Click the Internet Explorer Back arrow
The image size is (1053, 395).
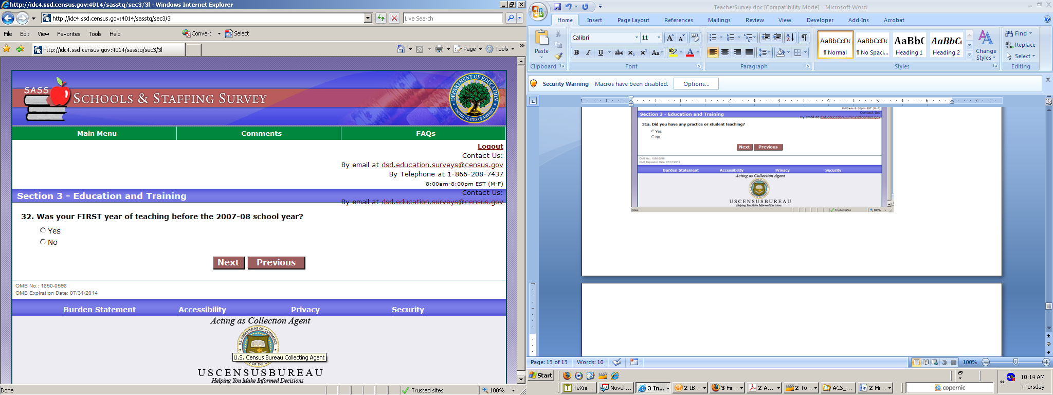pyautogui.click(x=8, y=19)
